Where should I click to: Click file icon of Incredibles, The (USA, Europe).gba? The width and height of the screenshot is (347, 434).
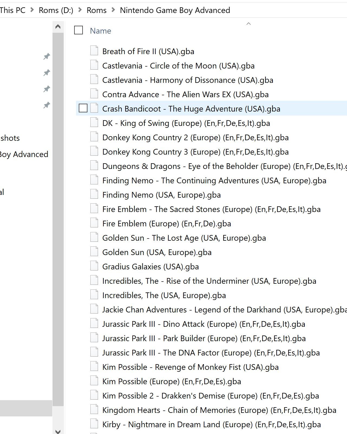94,295
